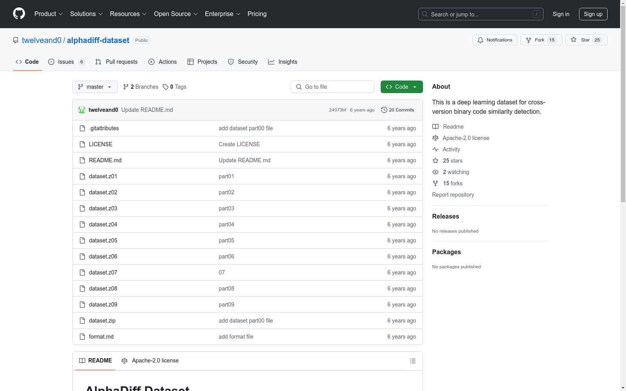Select the README tab below file list
This screenshot has height=391, width=626.
[x=95, y=361]
